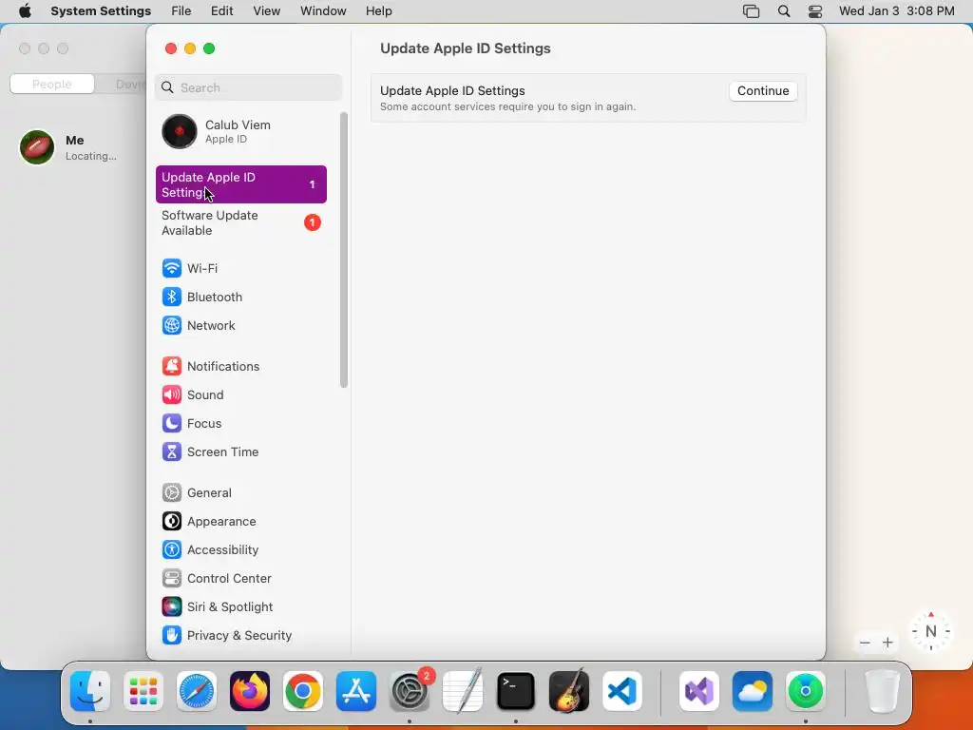This screenshot has width=973, height=730.
Task: Open Visual Studio Code from Dock
Action: [622, 691]
